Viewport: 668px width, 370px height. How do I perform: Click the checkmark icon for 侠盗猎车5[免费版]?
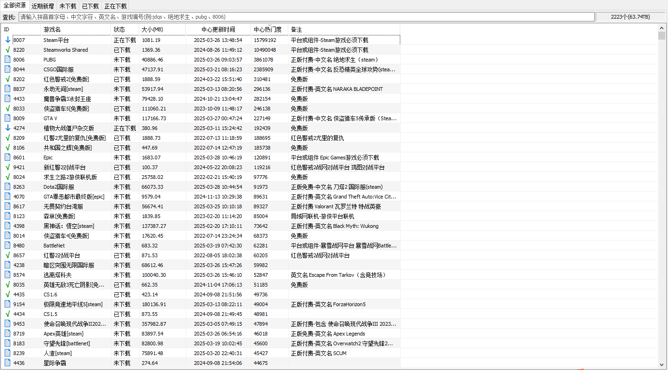tap(7, 109)
